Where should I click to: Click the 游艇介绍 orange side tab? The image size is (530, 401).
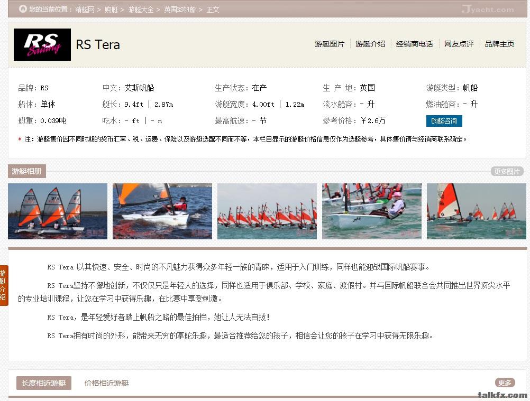3,285
